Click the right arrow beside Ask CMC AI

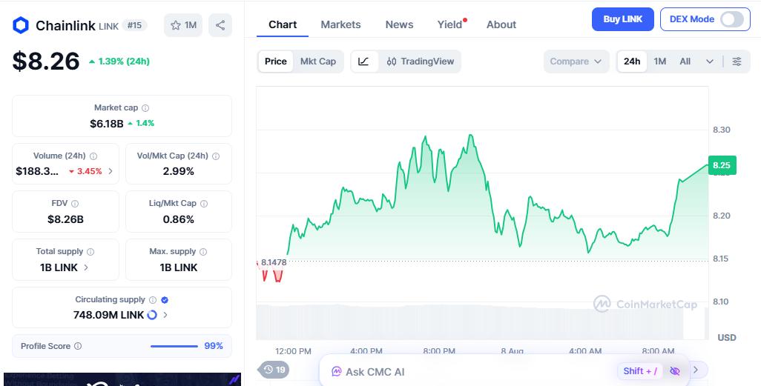[x=696, y=370]
